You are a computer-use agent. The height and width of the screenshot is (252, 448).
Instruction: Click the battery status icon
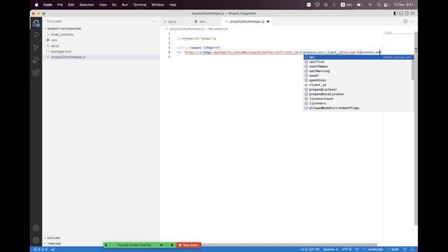[360, 5]
